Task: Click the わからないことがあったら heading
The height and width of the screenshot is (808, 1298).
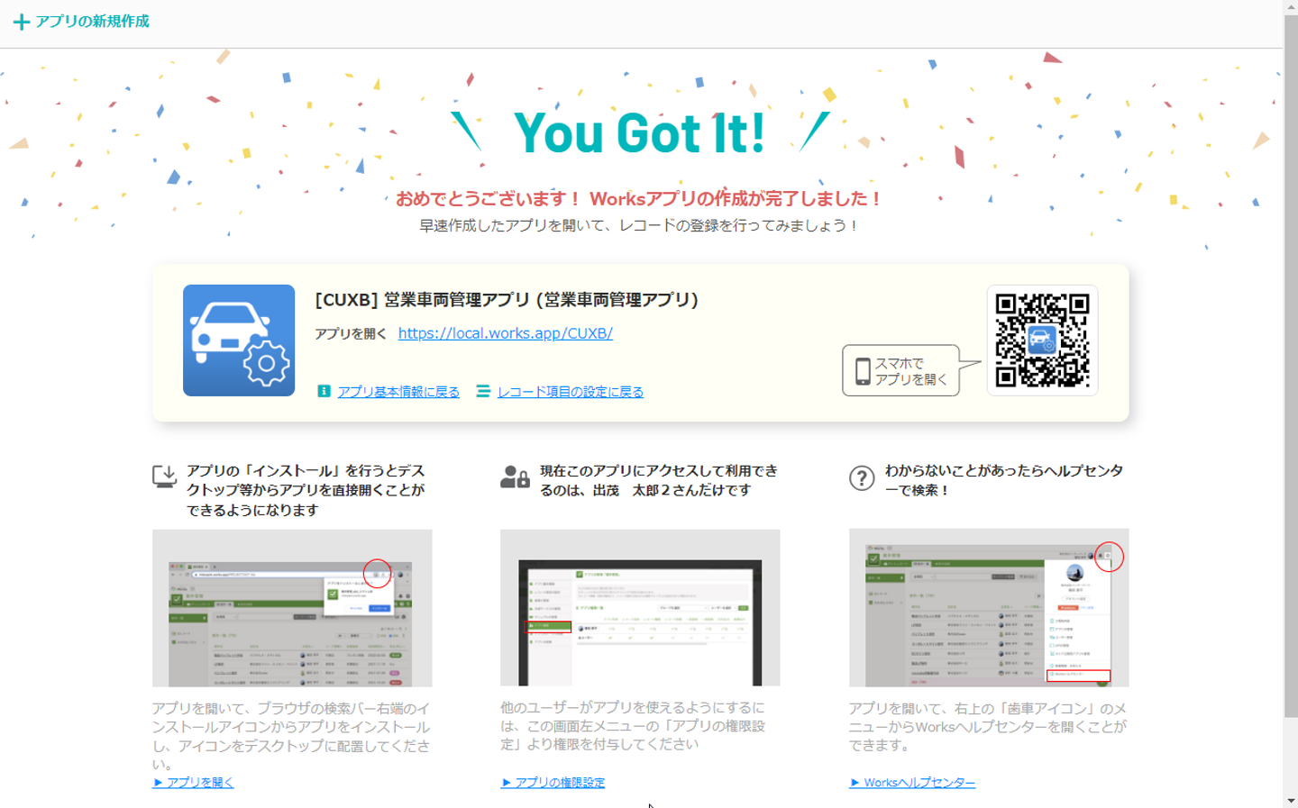Action: tap(1004, 480)
